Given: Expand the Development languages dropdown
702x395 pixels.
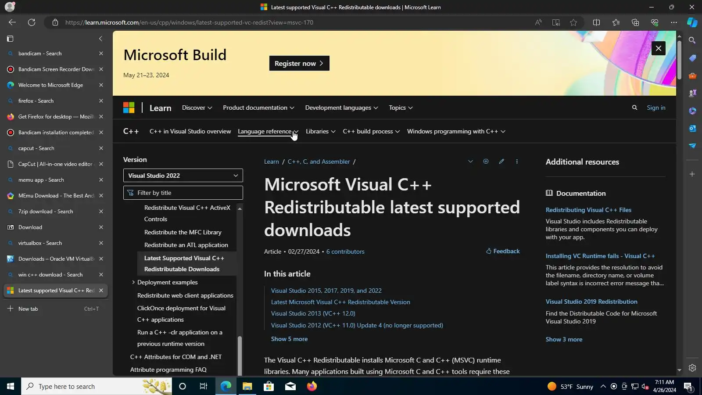Looking at the screenshot, I should [x=341, y=108].
